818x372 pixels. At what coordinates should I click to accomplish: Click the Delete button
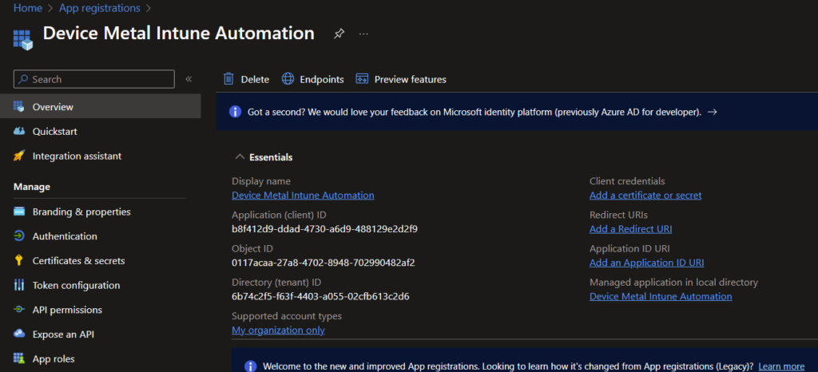tap(246, 79)
